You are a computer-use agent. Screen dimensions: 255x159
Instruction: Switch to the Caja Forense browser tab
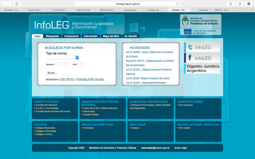(x=83, y=10)
